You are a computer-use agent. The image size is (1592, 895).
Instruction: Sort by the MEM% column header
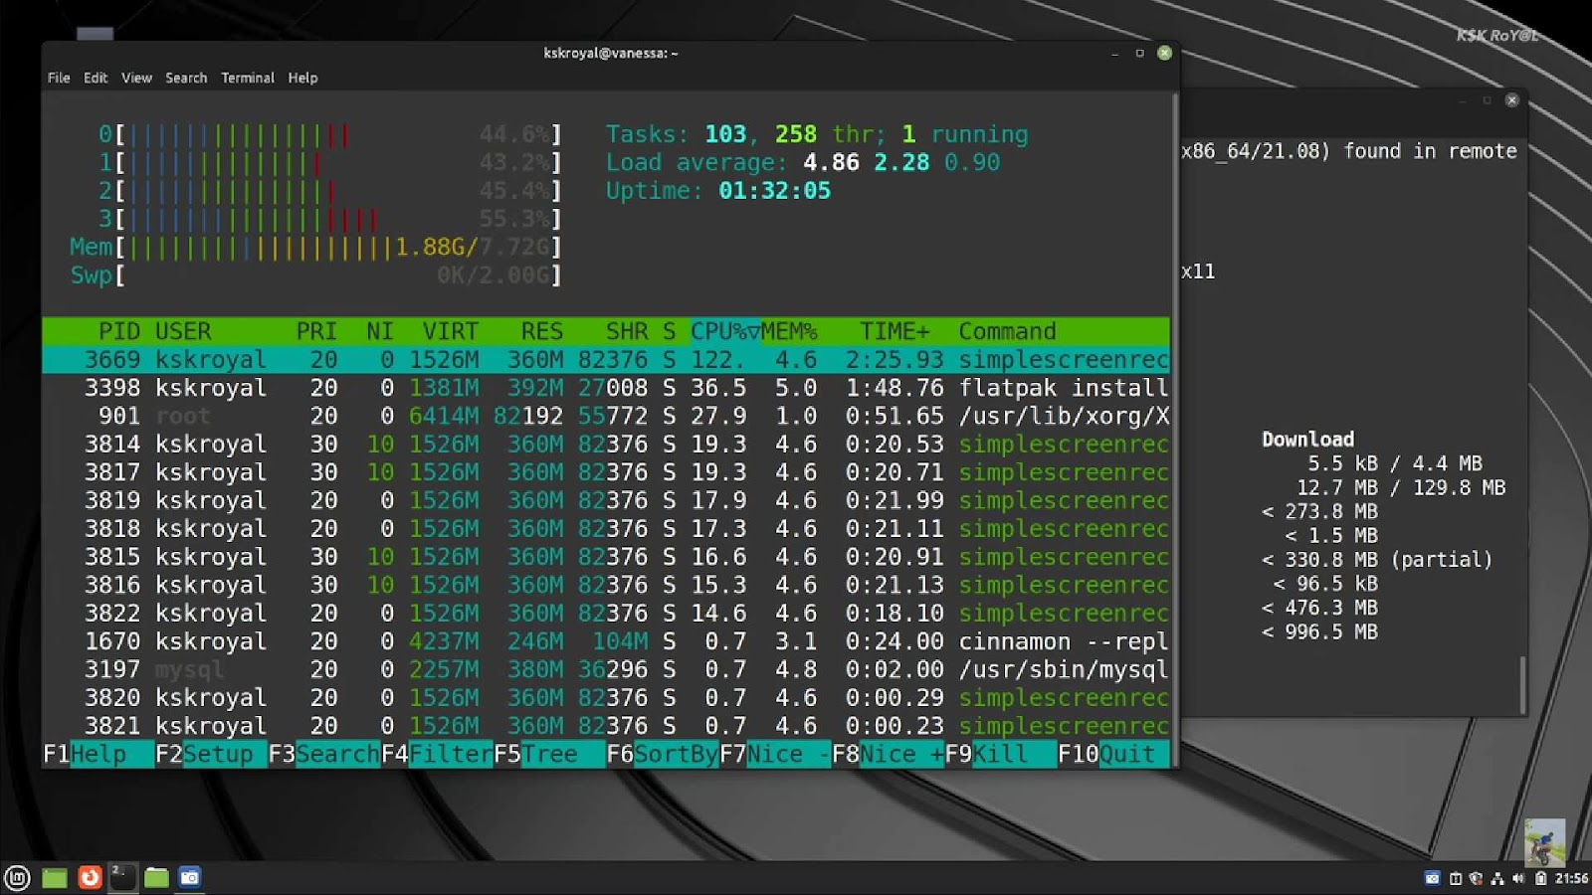click(x=789, y=331)
